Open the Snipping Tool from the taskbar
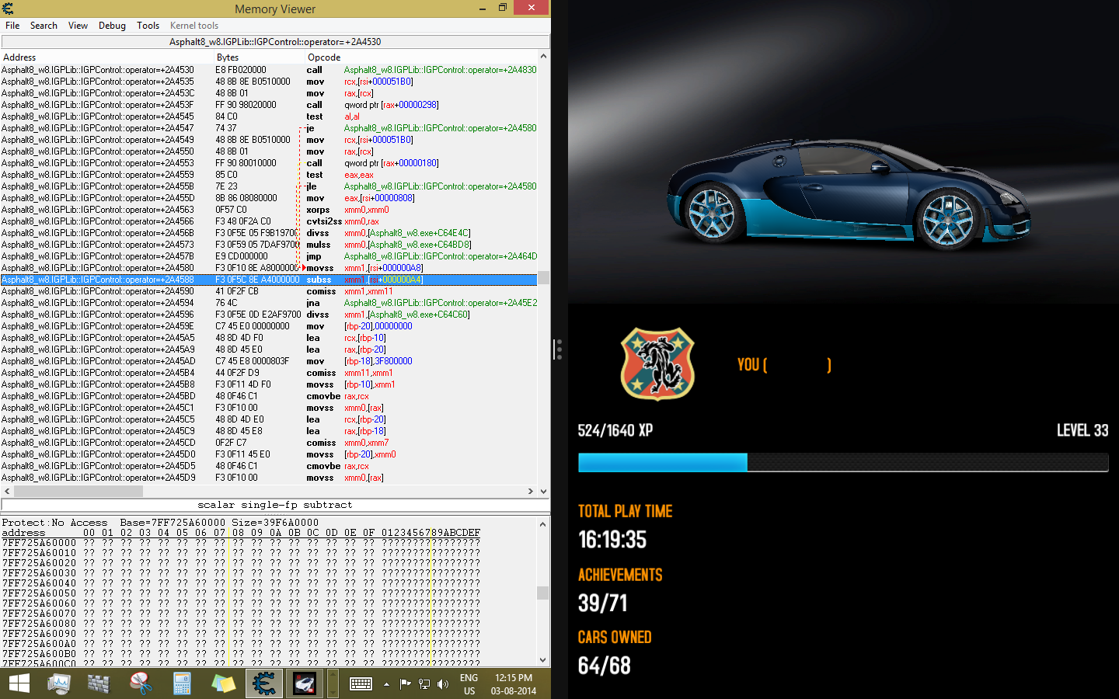This screenshot has height=699, width=1119. pyautogui.click(x=138, y=683)
